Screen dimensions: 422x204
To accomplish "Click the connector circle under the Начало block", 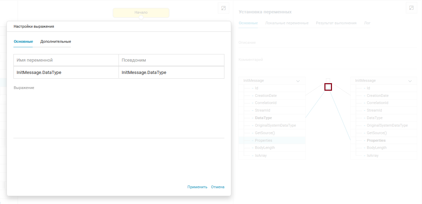I will (x=141, y=17).
